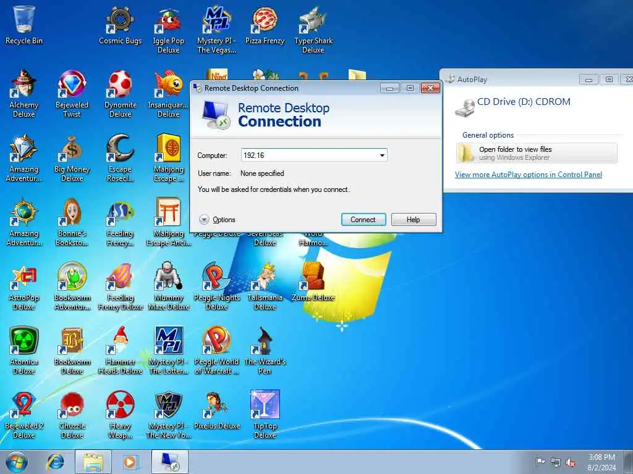
Task: Open the network tray icon
Action: point(556,463)
